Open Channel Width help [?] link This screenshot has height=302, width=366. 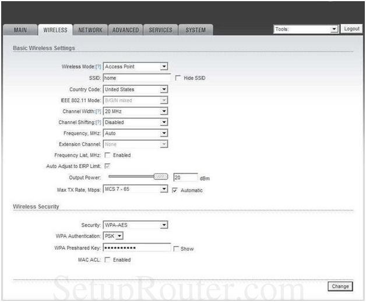[x=98, y=112]
